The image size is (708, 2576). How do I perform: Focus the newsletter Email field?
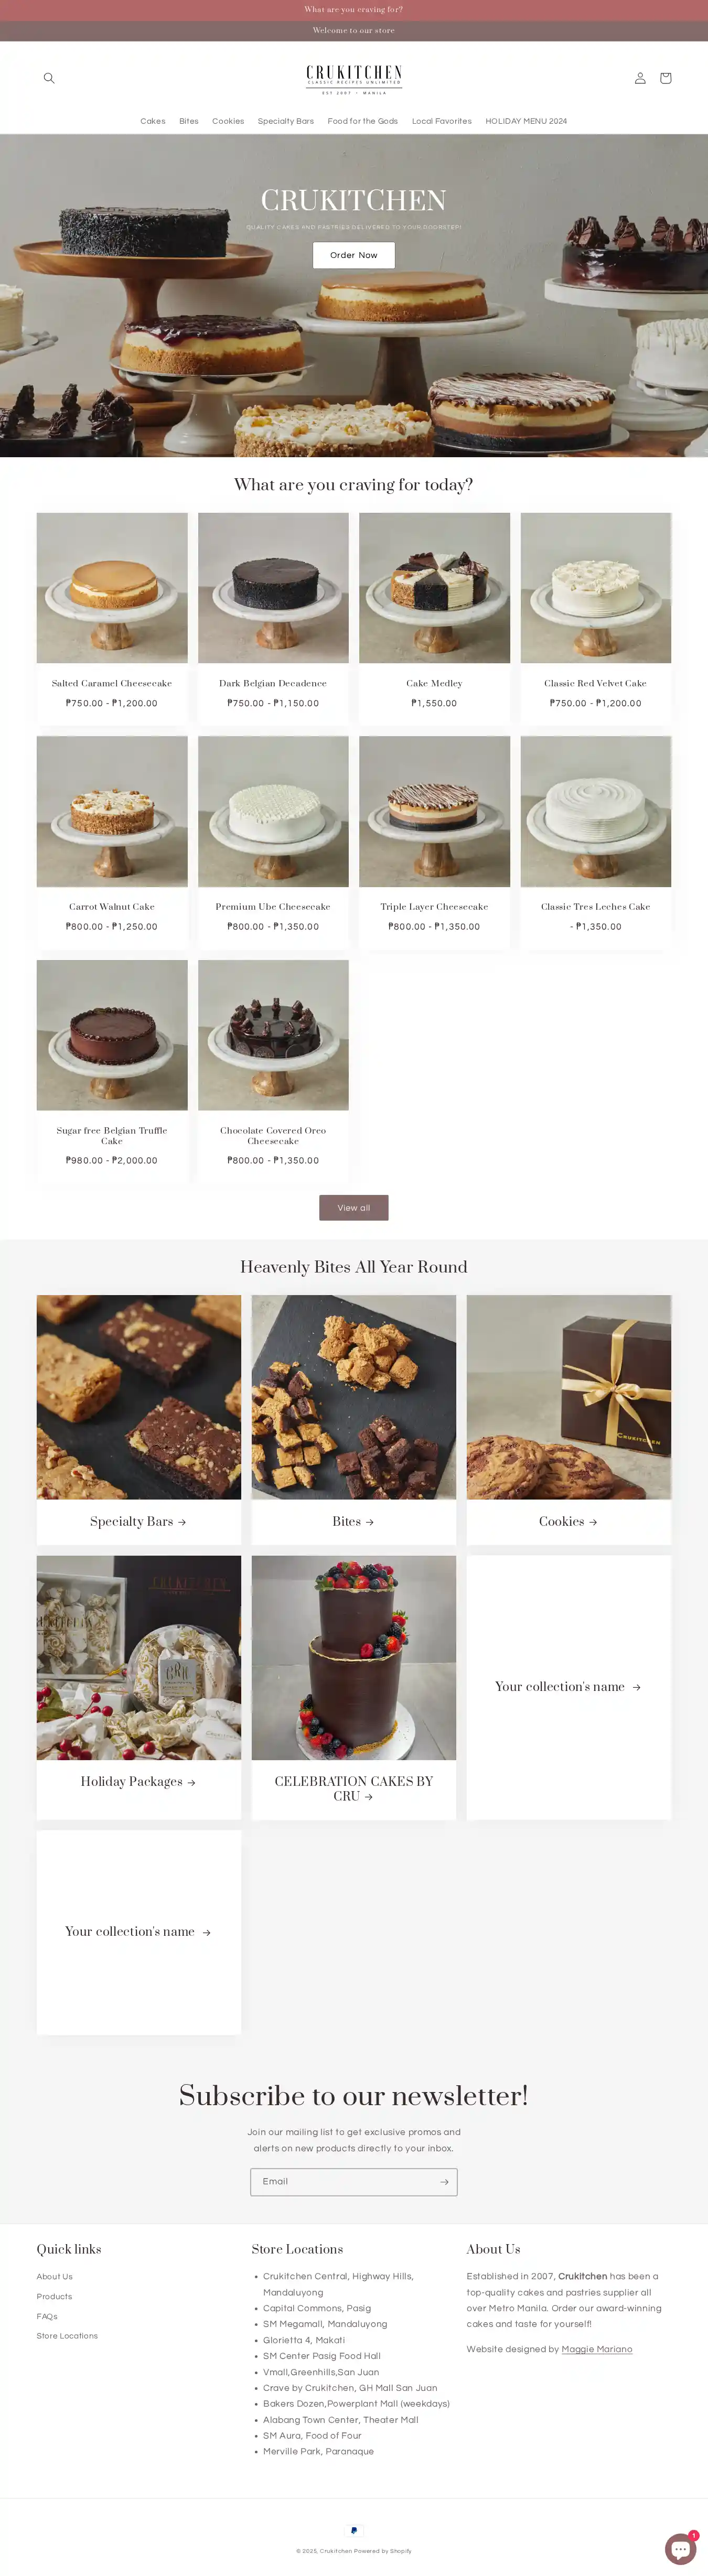342,2182
